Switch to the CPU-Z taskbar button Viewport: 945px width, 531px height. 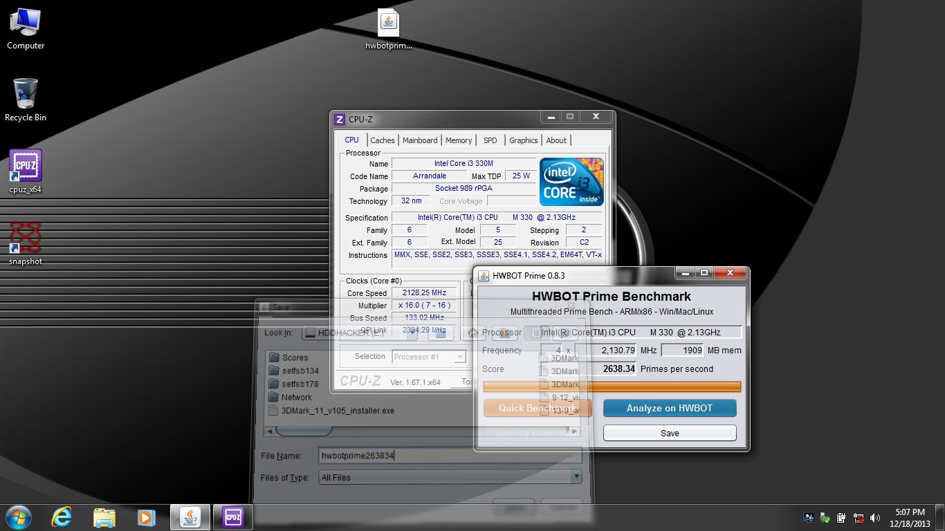coord(232,517)
